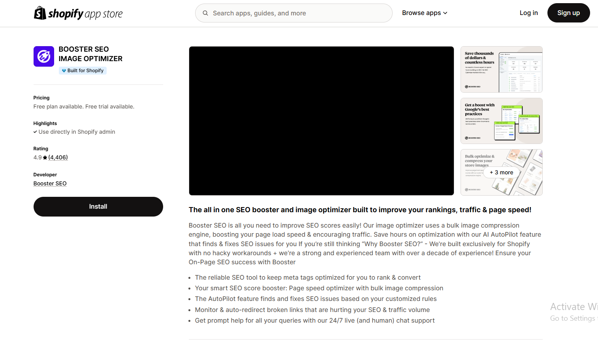598x340 pixels.
Task: Open the 'Get a boost with Google's best practices' screenshot
Action: [x=502, y=121]
